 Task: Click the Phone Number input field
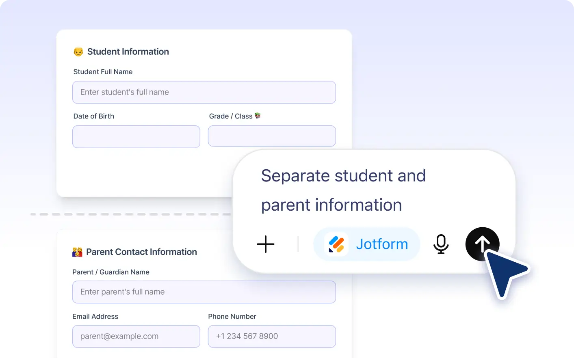(x=272, y=336)
